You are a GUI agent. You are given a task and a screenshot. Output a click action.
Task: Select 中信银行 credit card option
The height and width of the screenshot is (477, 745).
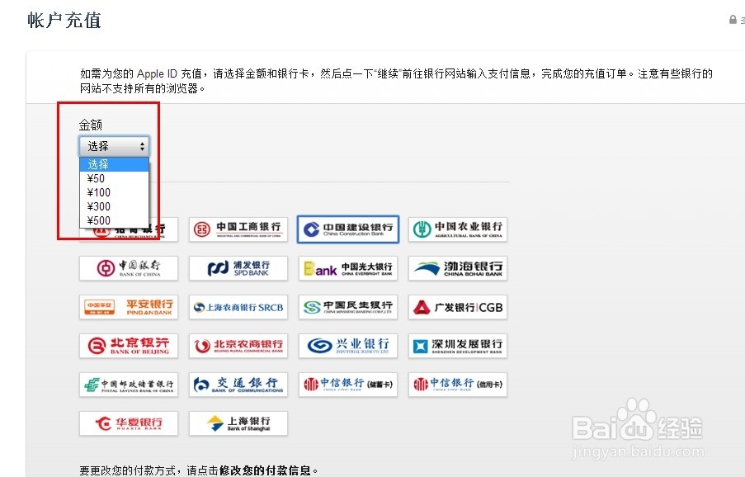457,384
